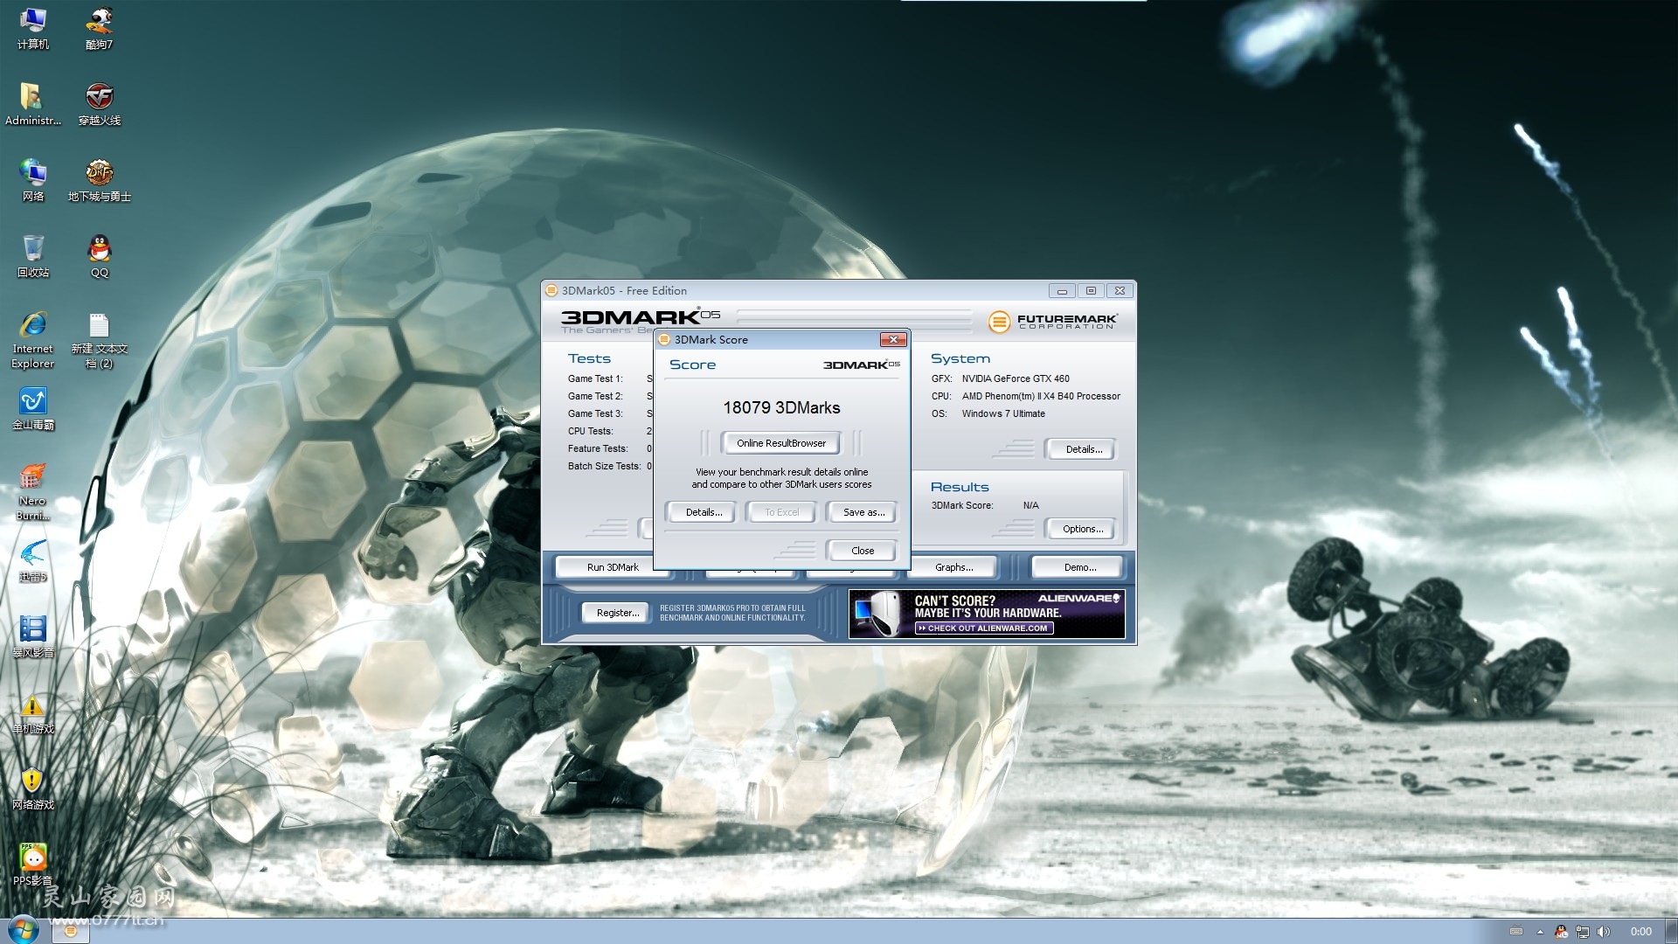Launch the 地下城与勇士 game icon
The height and width of the screenshot is (944, 1678).
[x=100, y=180]
